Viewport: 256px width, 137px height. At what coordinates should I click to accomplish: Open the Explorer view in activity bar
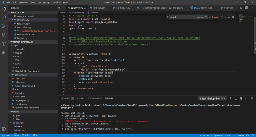click(x=4, y=9)
